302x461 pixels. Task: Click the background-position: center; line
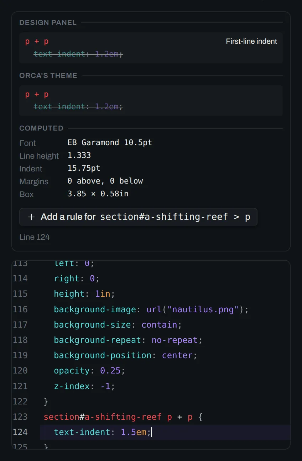point(125,355)
